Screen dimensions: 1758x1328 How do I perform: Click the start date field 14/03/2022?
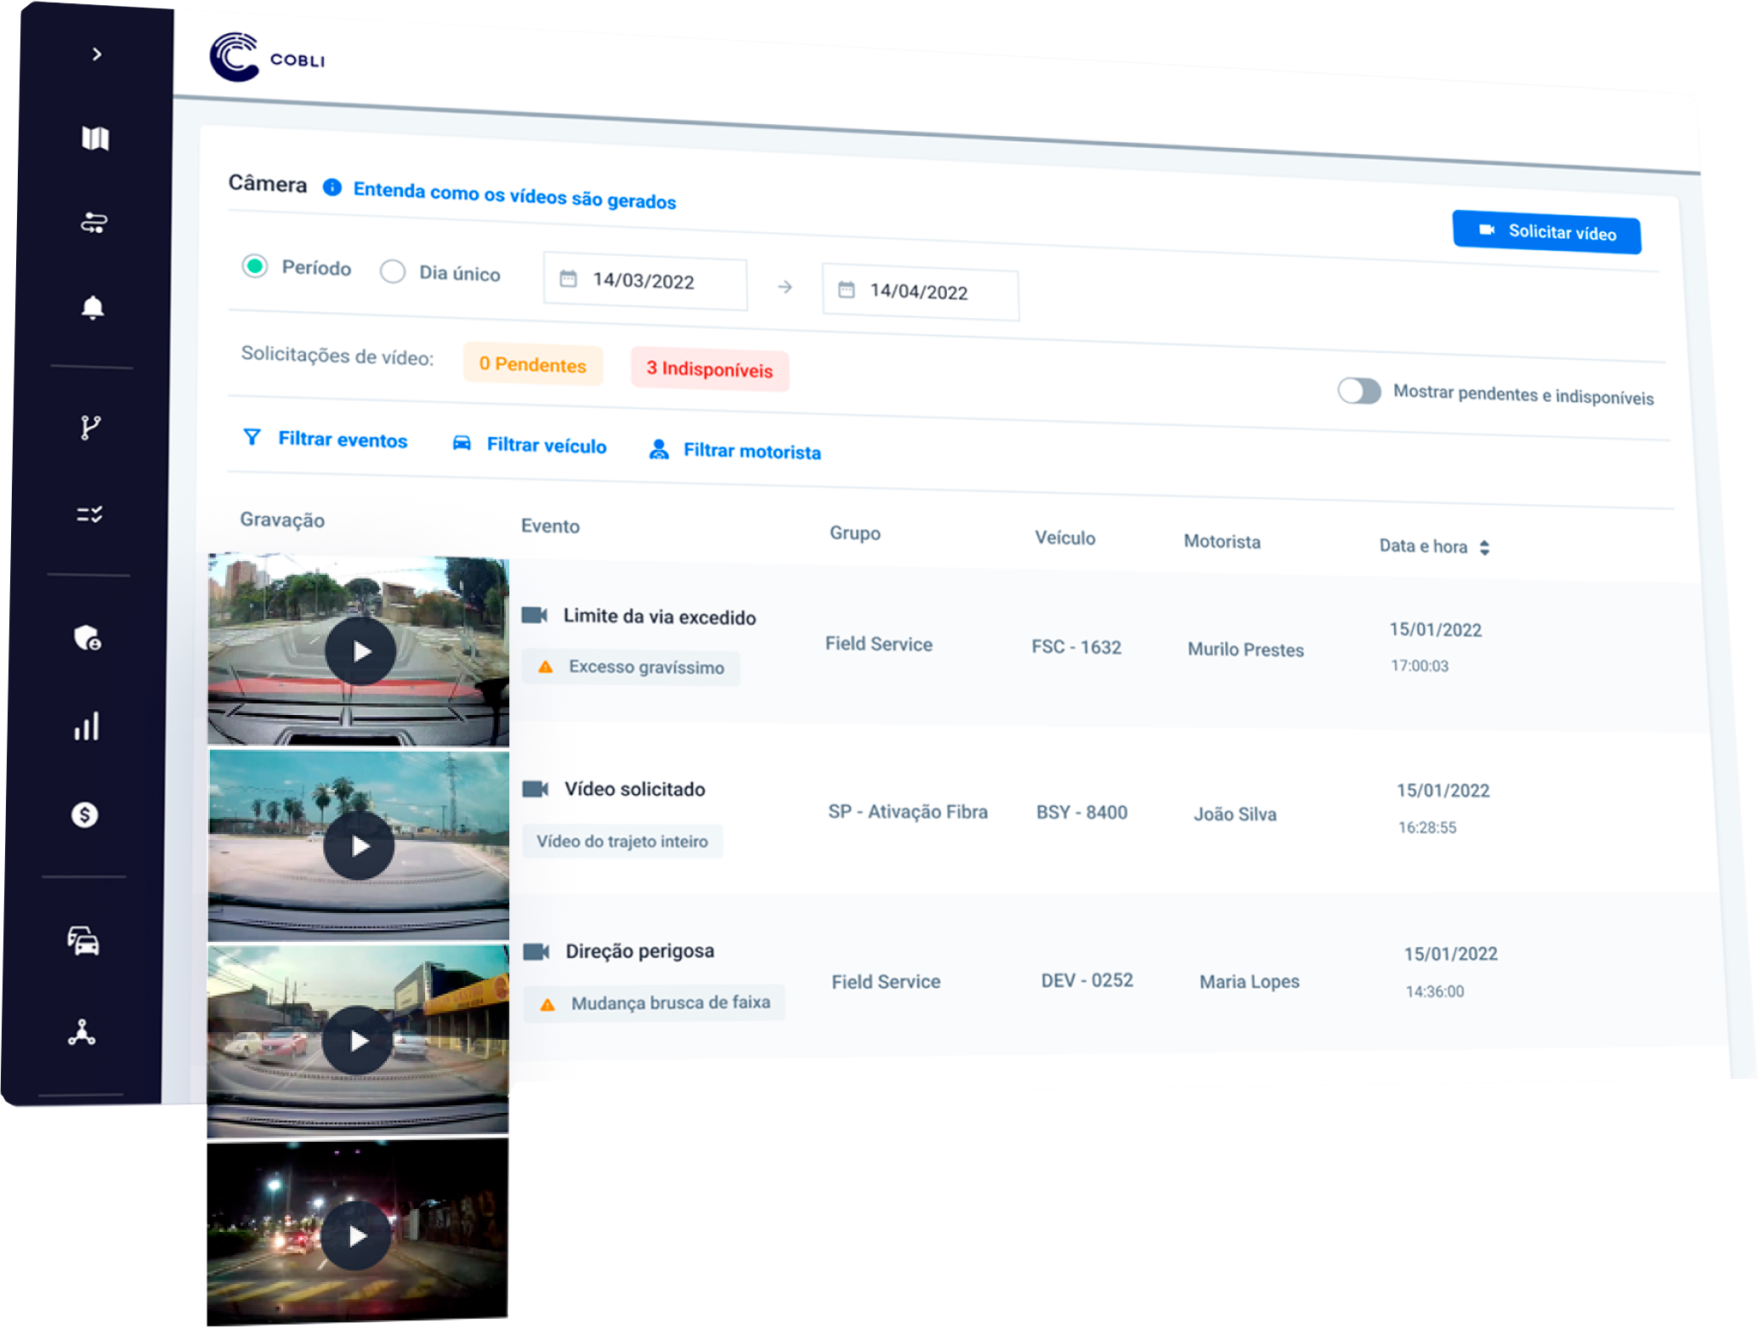(644, 281)
